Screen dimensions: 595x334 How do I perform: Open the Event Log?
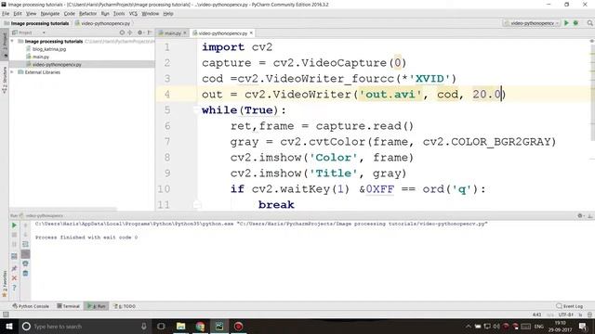(570, 306)
